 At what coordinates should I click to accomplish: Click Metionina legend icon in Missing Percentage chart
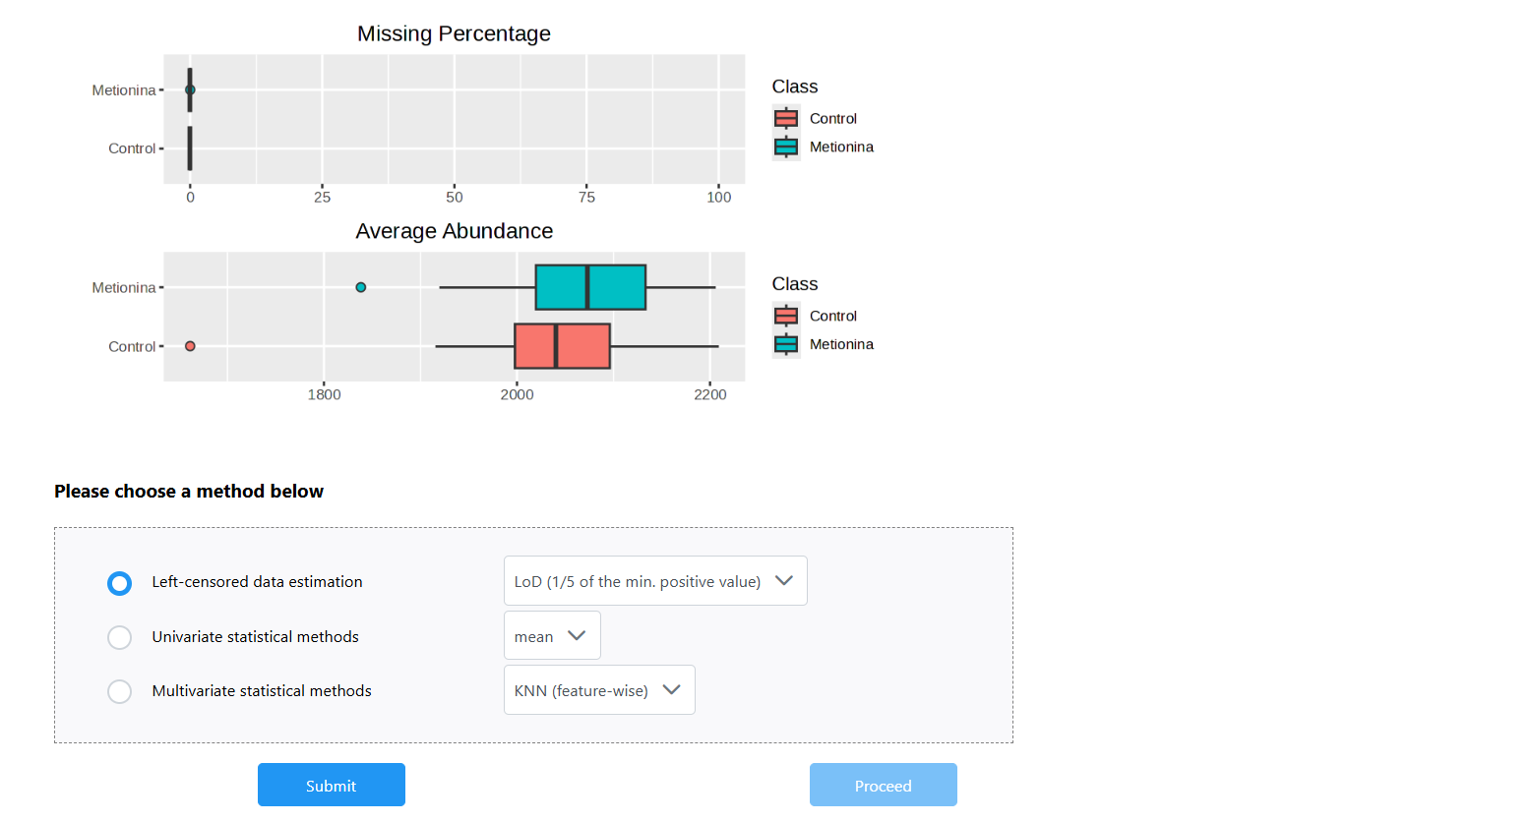[x=785, y=147]
